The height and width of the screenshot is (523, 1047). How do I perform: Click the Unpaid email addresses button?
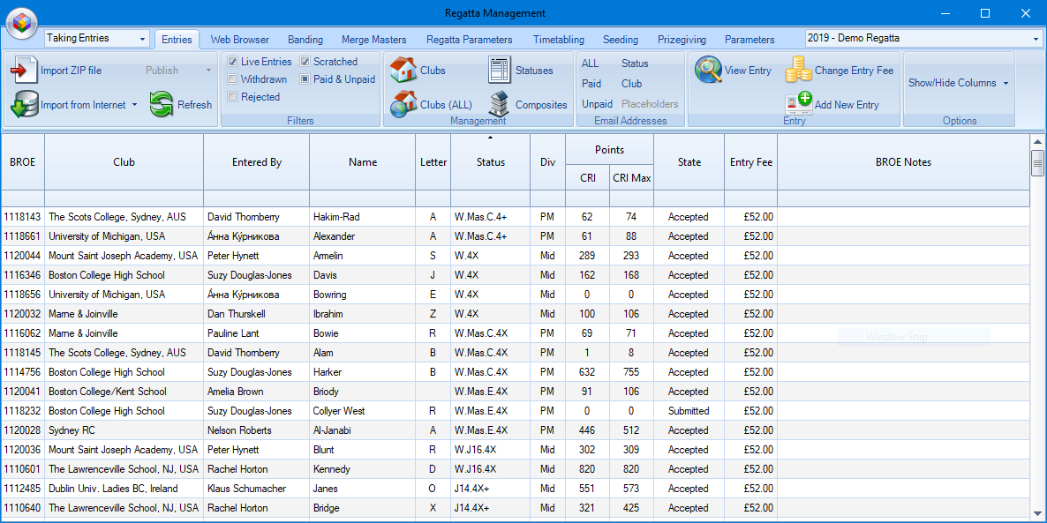click(597, 104)
